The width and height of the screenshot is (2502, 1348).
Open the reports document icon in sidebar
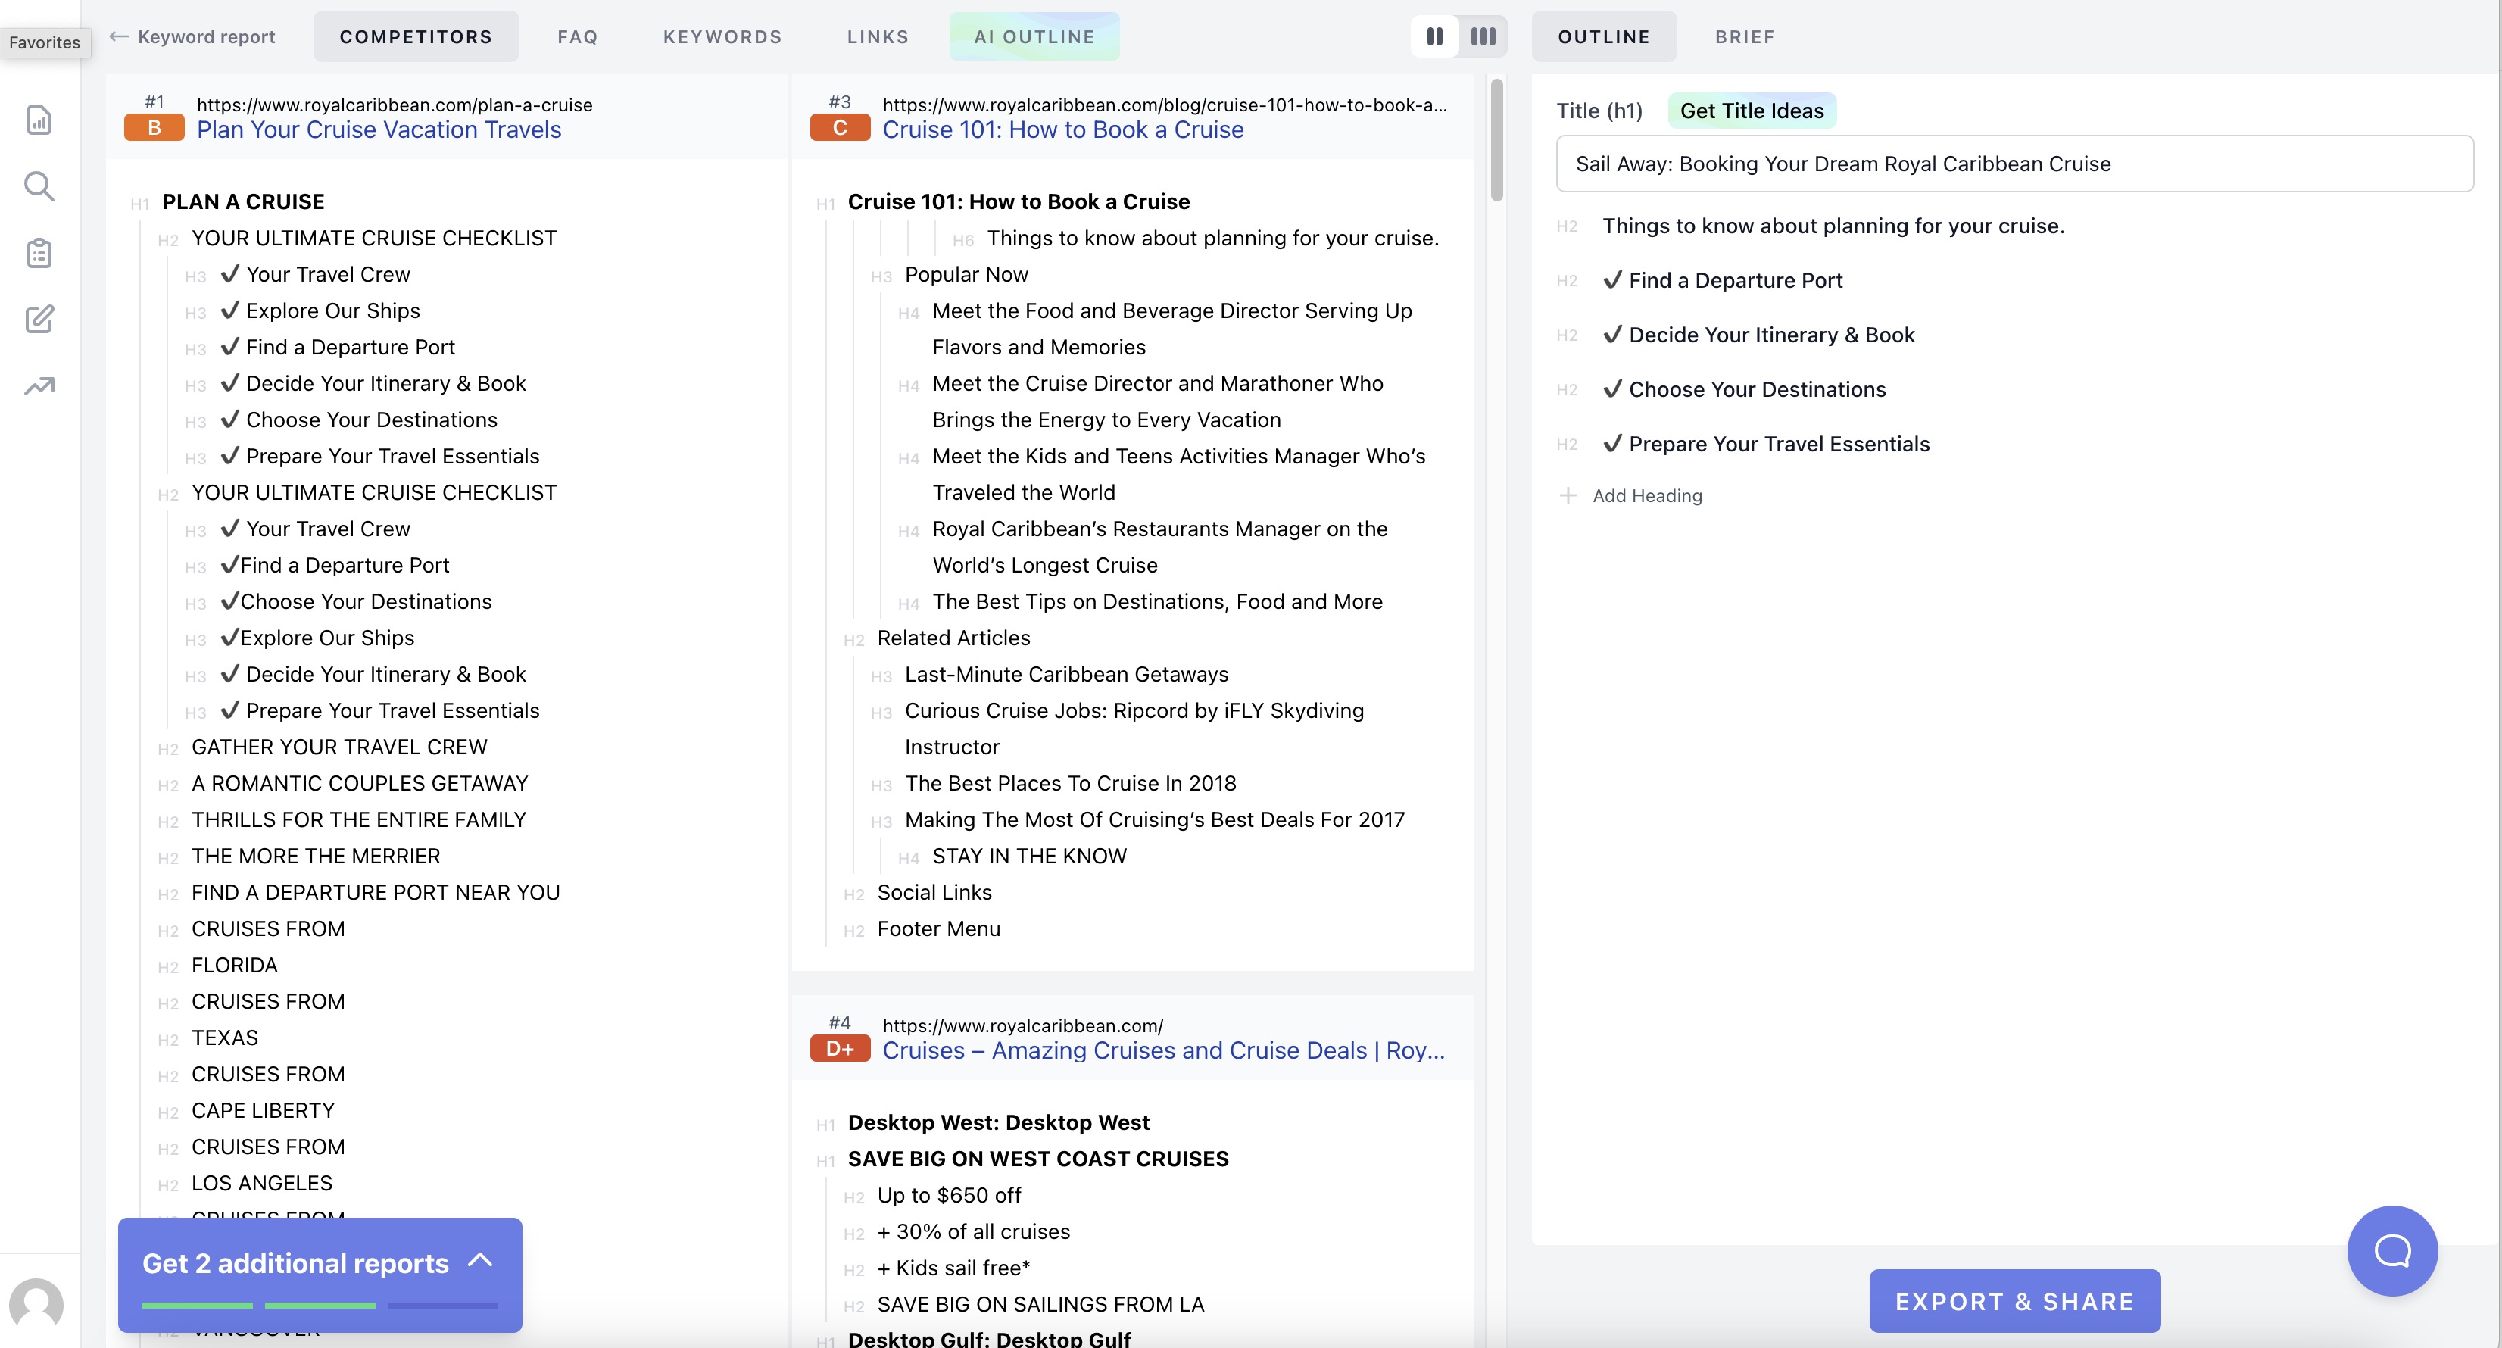point(39,120)
